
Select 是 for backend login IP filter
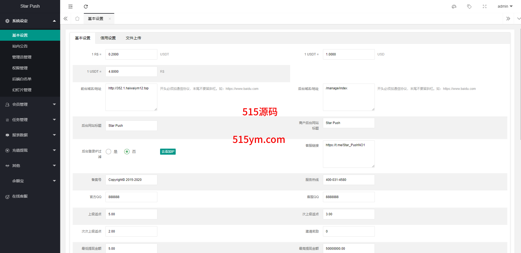[x=109, y=152]
